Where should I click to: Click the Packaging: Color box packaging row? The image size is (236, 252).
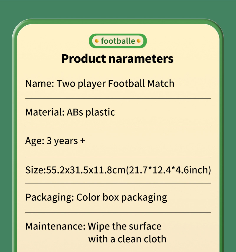pos(96,197)
